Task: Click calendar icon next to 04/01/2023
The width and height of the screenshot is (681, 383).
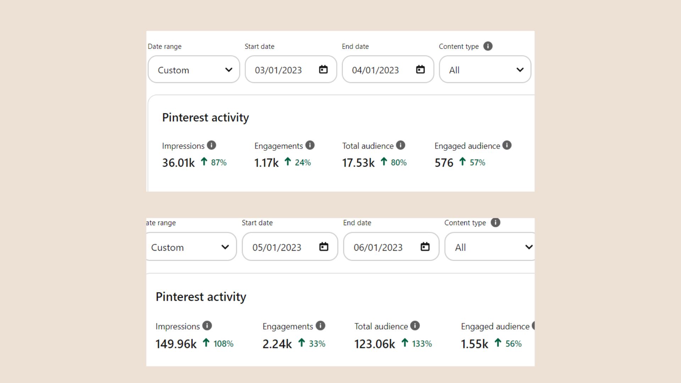Action: (x=420, y=70)
